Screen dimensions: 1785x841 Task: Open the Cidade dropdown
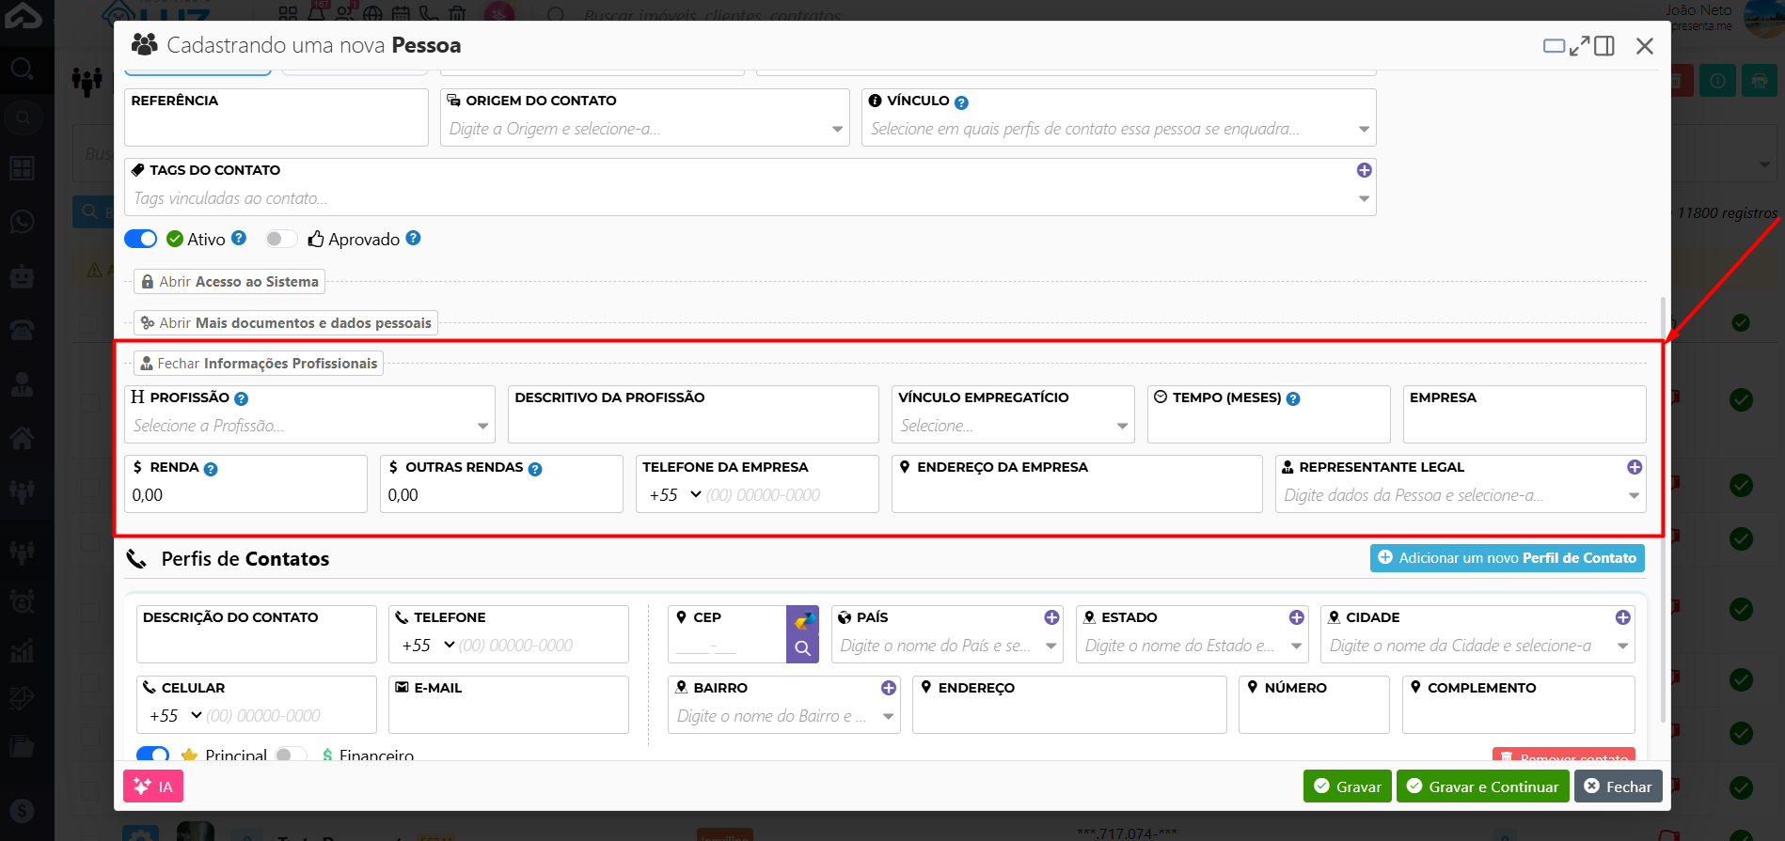tap(1622, 646)
